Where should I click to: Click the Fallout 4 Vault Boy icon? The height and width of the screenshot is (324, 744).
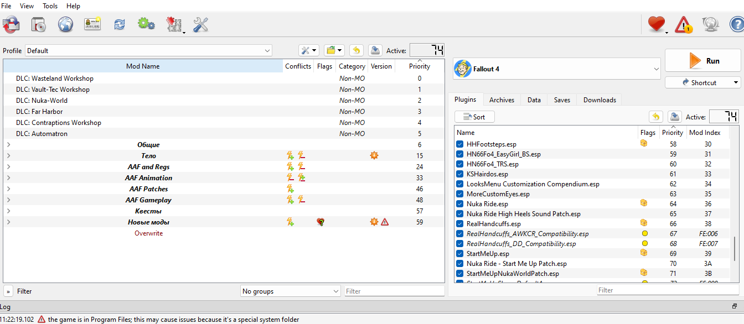tap(462, 69)
